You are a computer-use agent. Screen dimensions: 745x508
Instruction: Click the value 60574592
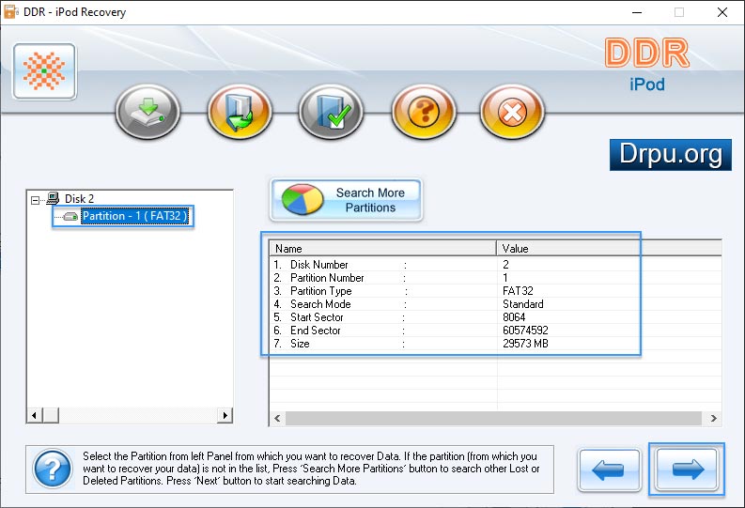525,331
